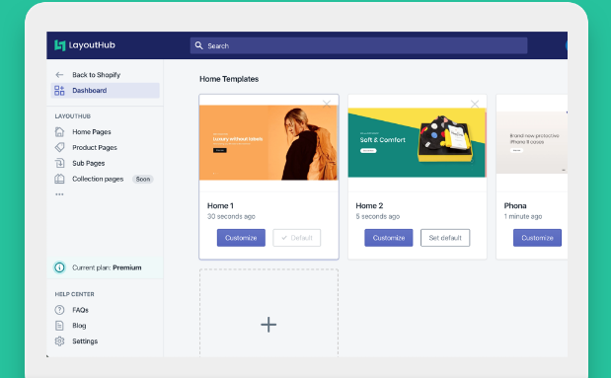The image size is (611, 378).
Task: Click the '30 seconds ago' timestamp
Action: 231,216
